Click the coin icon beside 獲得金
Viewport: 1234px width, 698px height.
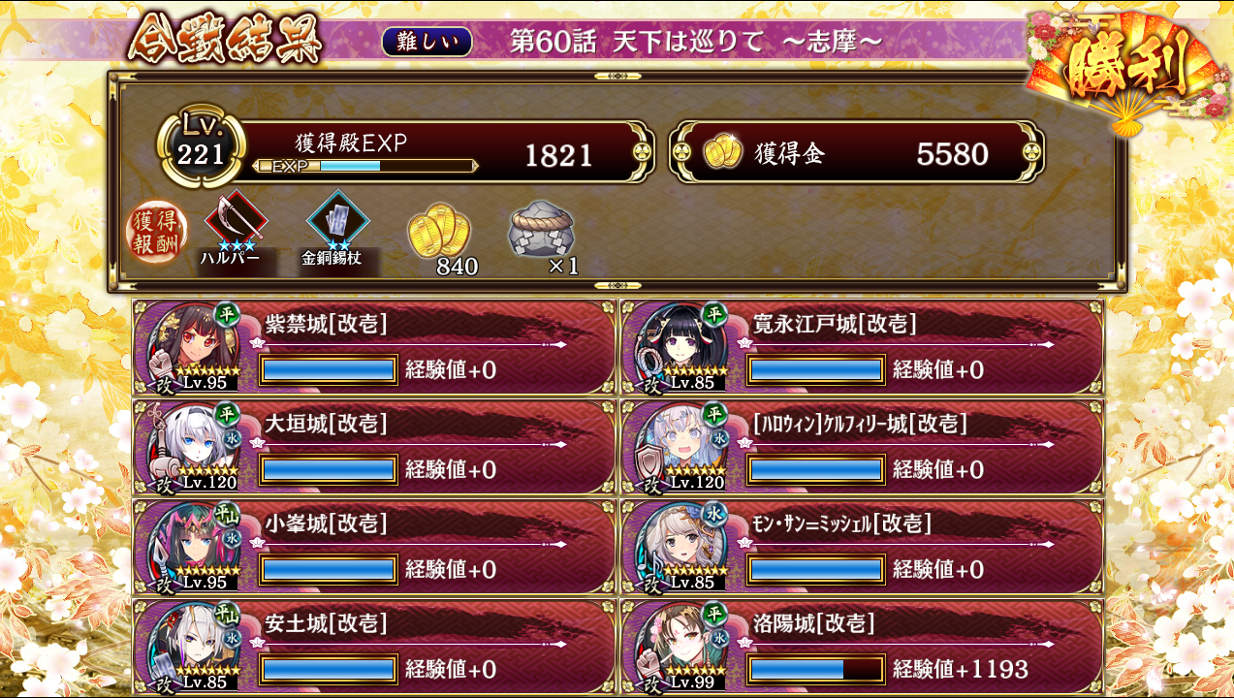723,153
